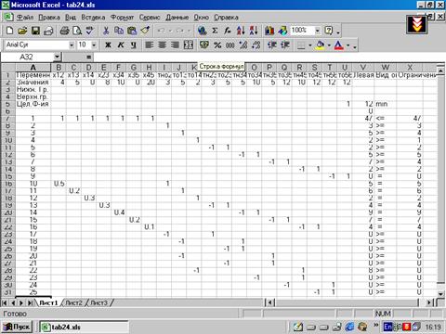Click the Sort Ascending icon
Viewport: 446px width, 334px height.
coord(241,31)
